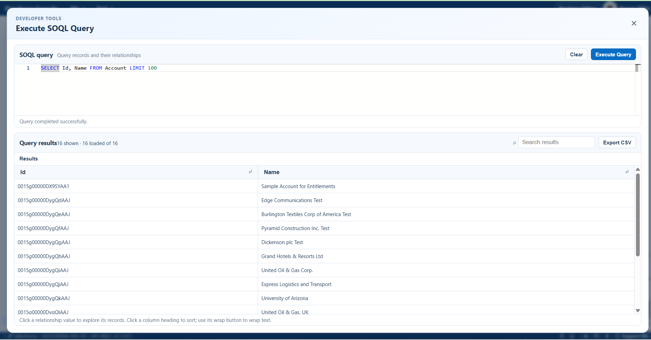Select Burlington Textiles Corp of America Test

(446, 214)
